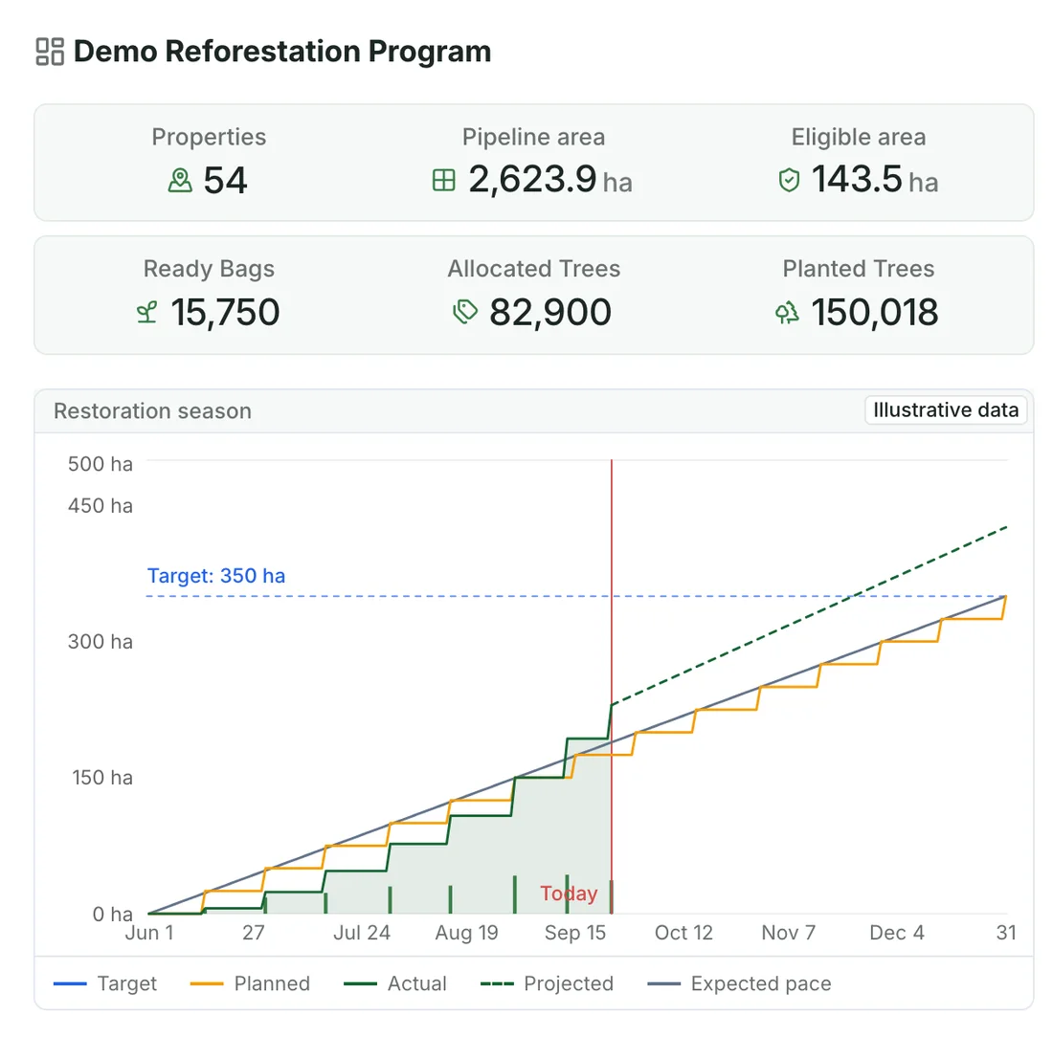Click the Oct 12 axis label
Viewport: 1053px width, 1037px height.
coord(683,933)
